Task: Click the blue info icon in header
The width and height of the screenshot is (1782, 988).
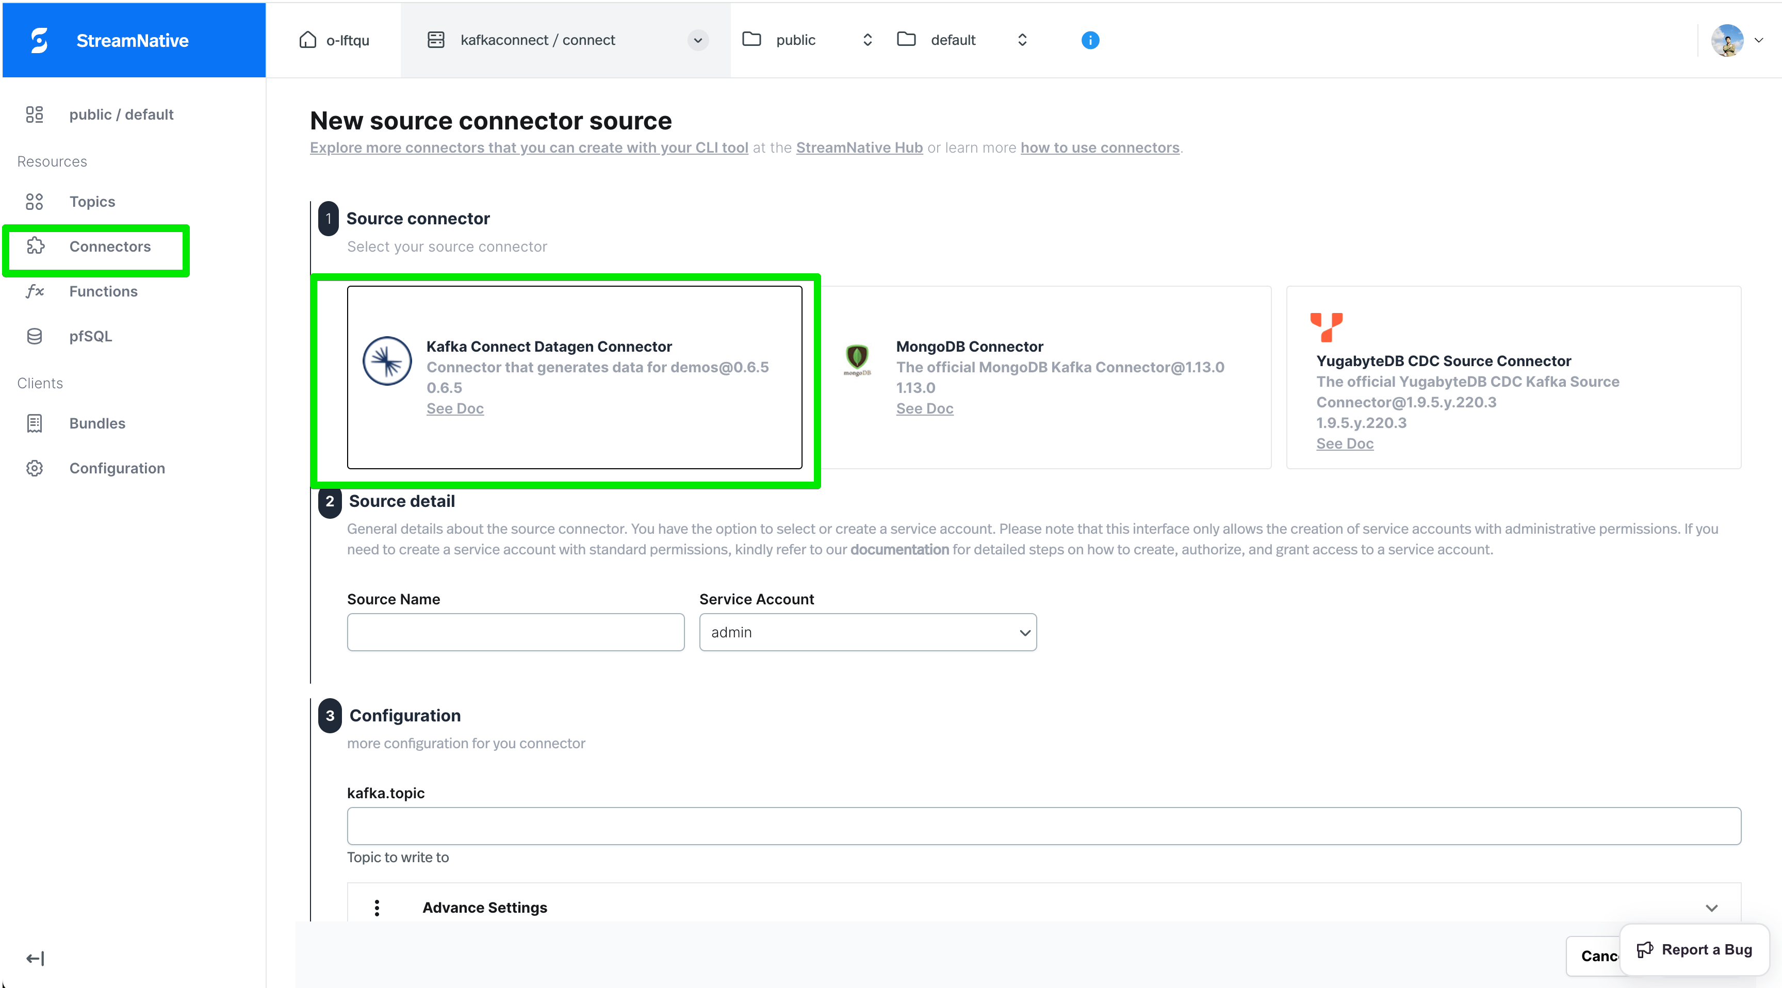Action: click(x=1089, y=40)
